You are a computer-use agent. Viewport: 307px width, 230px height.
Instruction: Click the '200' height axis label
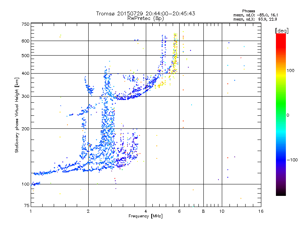pos(26,129)
